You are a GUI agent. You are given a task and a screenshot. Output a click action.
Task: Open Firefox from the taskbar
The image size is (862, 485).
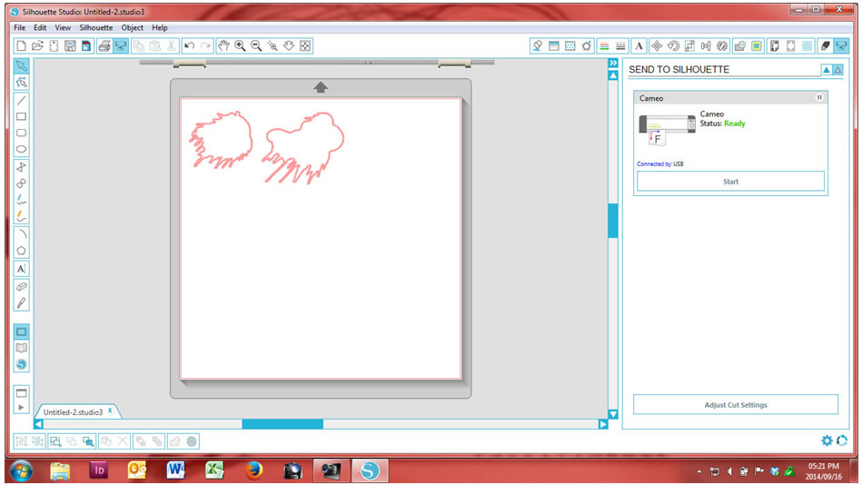[x=253, y=470]
